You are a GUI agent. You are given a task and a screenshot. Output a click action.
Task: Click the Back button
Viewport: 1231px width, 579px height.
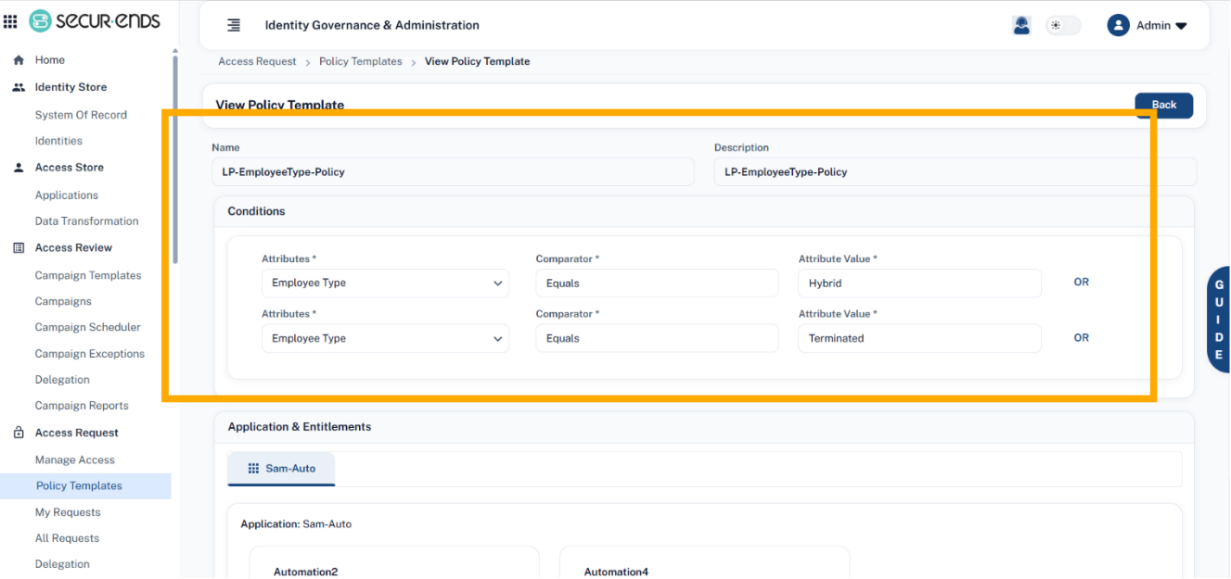coord(1163,105)
